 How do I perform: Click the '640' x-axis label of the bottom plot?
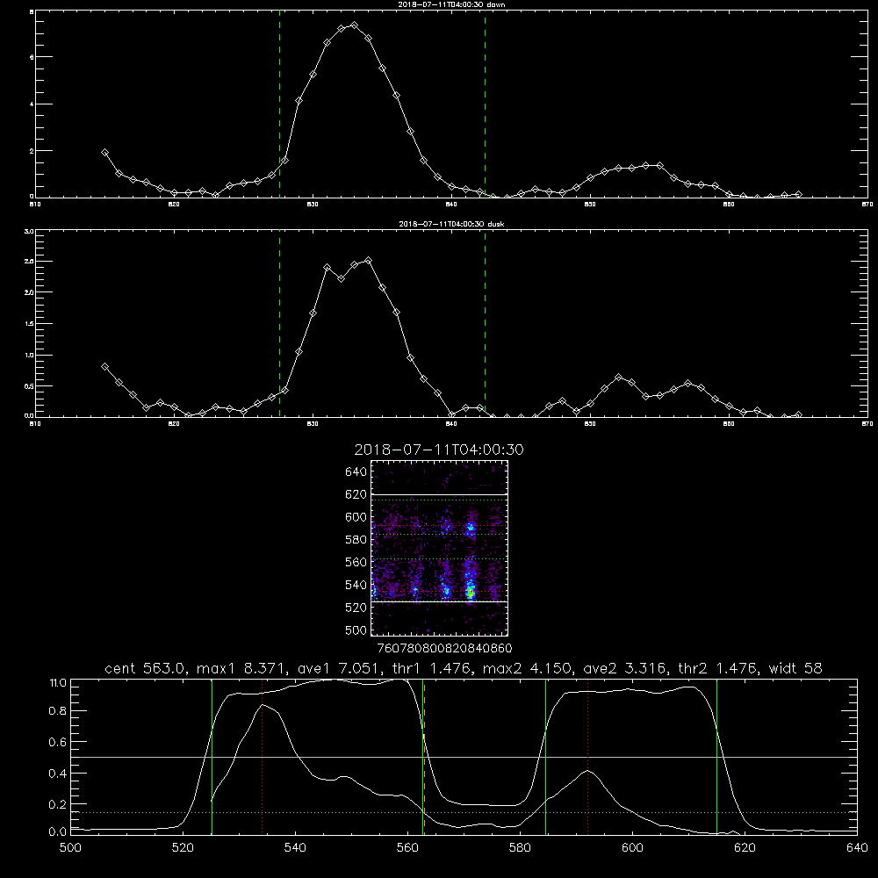tap(857, 848)
